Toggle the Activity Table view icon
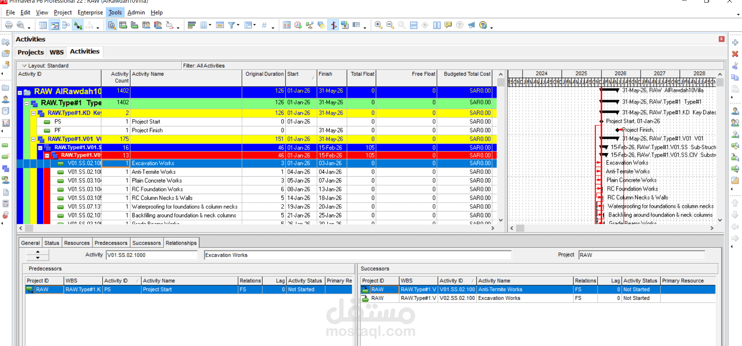 (x=43, y=25)
